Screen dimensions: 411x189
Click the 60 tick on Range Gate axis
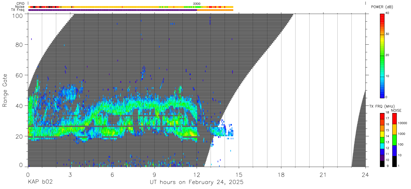pos(19,75)
